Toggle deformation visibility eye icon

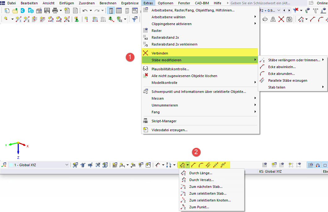(308, 11)
